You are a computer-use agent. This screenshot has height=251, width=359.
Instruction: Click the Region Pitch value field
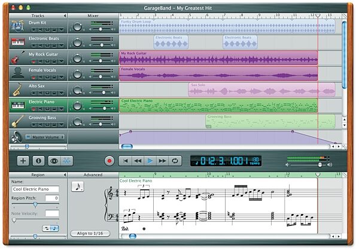[52, 198]
